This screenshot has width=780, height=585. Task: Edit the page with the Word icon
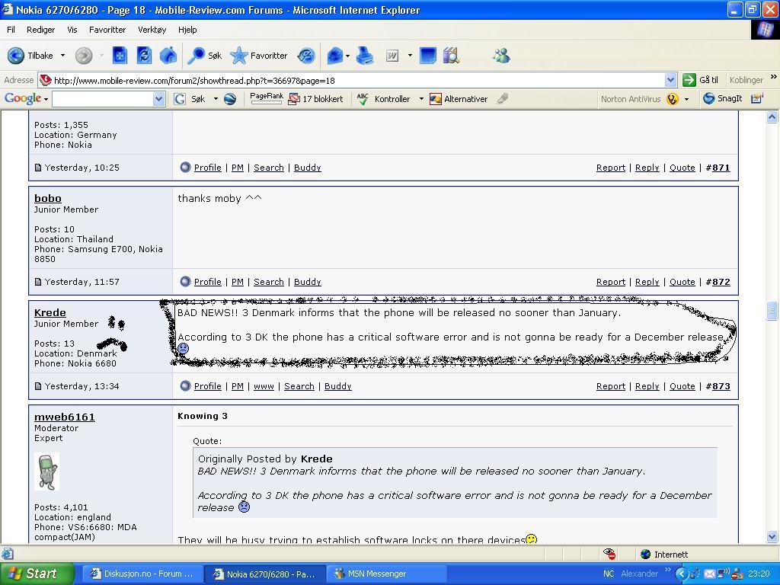coord(392,56)
